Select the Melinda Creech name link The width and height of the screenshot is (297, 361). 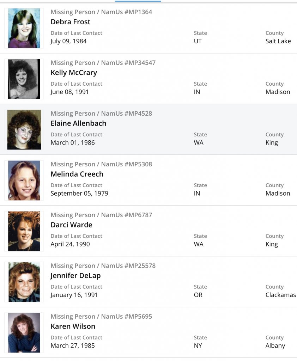(x=77, y=174)
